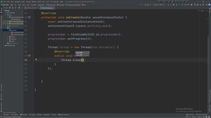Click the override gutter icon on line 20
This screenshot has height=118, width=211.
29,17
